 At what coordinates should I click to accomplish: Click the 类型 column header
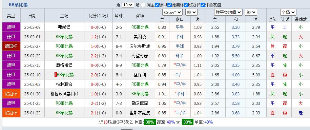point(11,16)
